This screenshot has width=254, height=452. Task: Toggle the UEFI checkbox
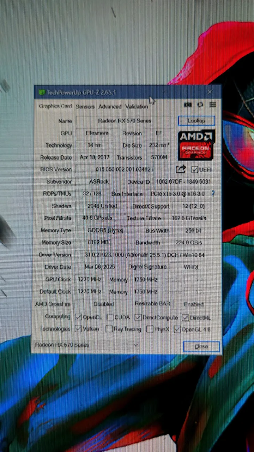tap(194, 169)
